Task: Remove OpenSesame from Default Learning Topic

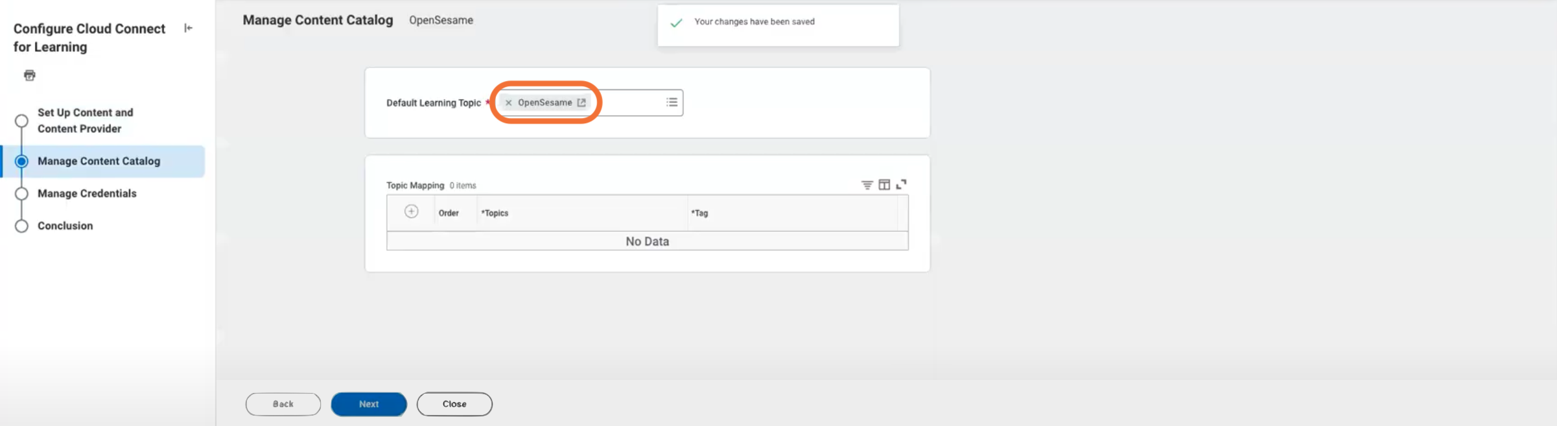Action: [508, 102]
